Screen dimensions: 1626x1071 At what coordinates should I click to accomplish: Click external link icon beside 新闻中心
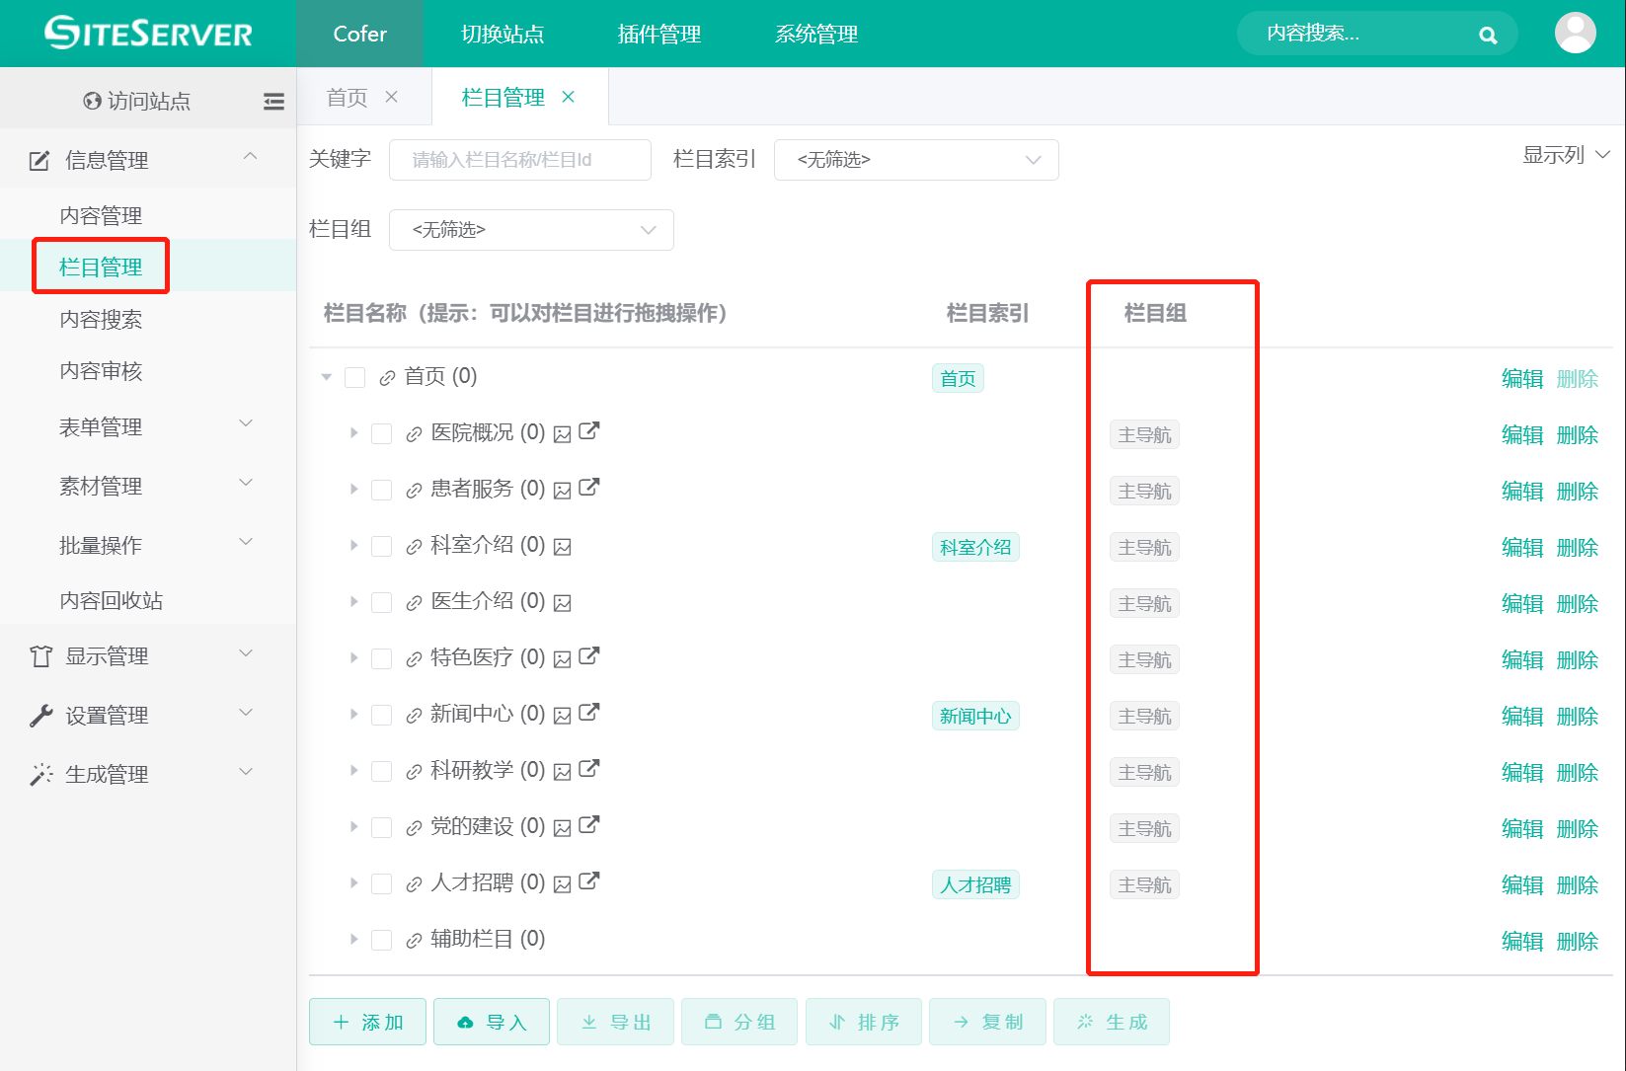(x=589, y=713)
